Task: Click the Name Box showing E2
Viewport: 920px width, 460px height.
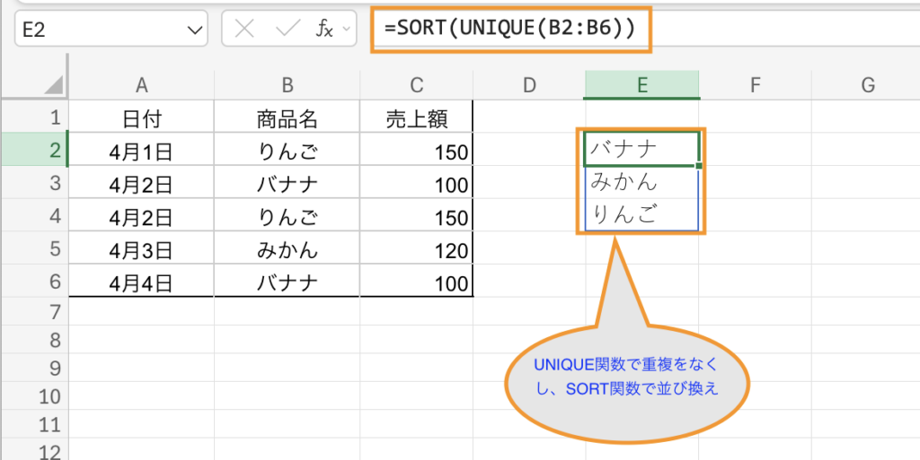Action: coord(99,30)
